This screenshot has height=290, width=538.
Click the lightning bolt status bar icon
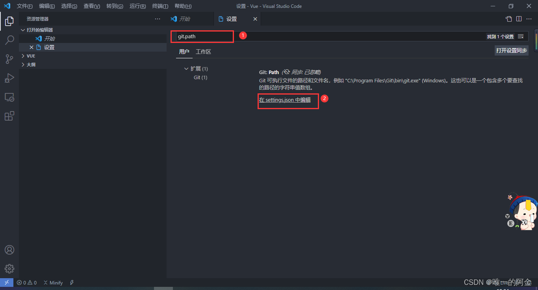tap(72, 283)
